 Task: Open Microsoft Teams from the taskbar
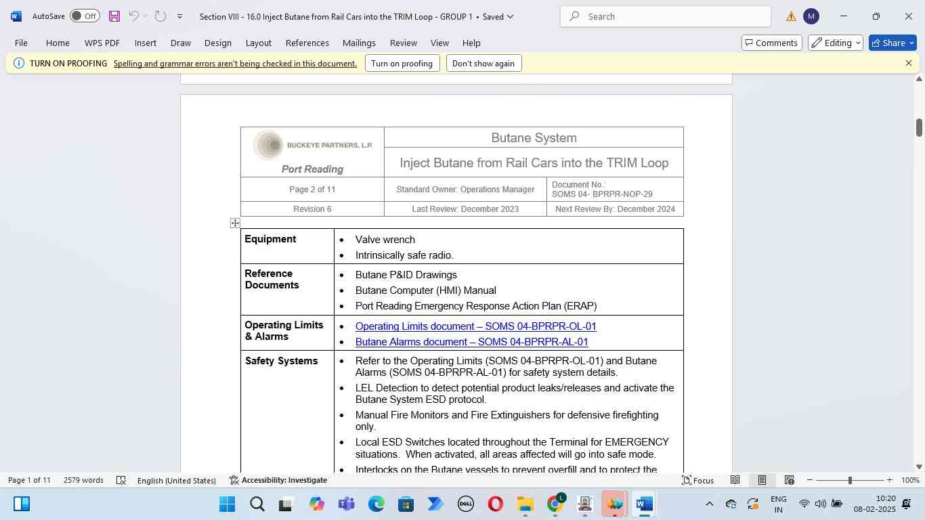point(347,504)
